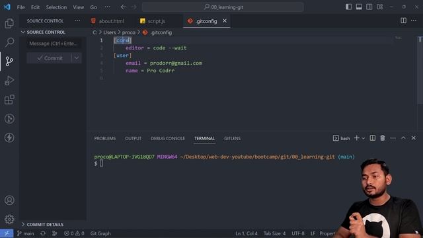Click the main branch indicator in status bar
This screenshot has width=423, height=238.
click(26, 233)
